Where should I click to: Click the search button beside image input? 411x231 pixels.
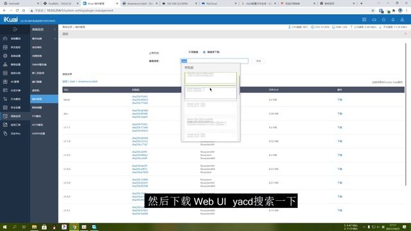[258, 61]
